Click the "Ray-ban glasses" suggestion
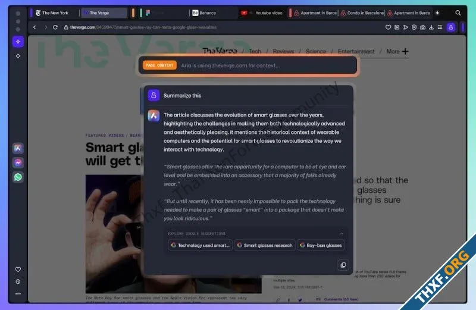This screenshot has height=310, width=476. pos(321,245)
